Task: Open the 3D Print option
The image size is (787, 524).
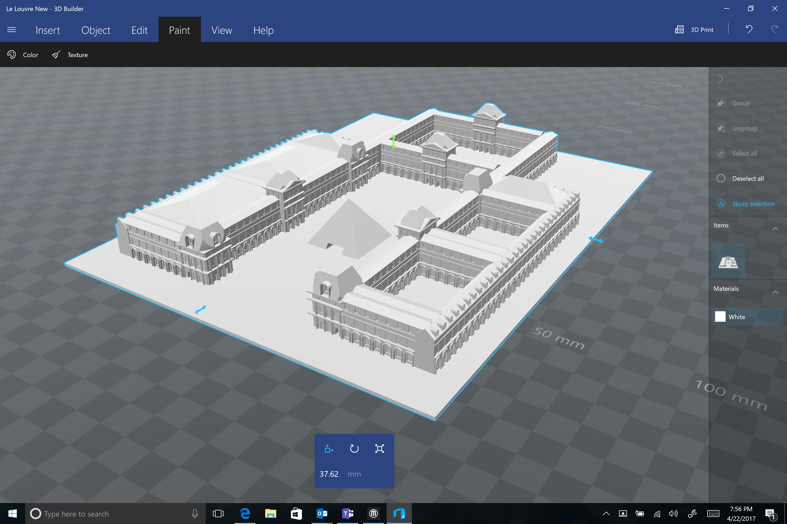Action: 694,30
